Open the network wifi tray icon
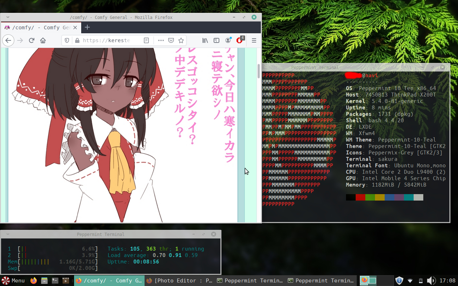458x286 pixels. point(410,281)
